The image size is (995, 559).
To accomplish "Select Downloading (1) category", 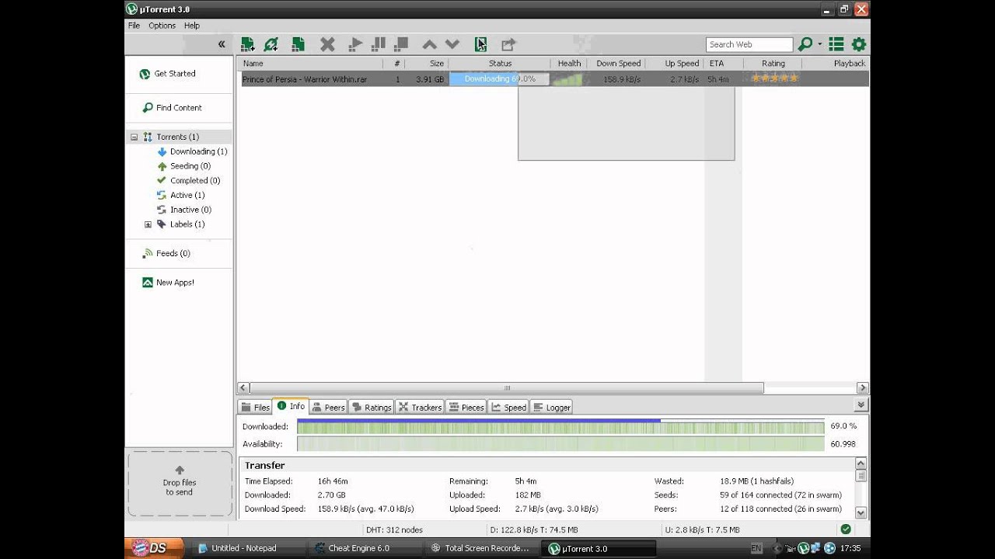I will (x=192, y=151).
